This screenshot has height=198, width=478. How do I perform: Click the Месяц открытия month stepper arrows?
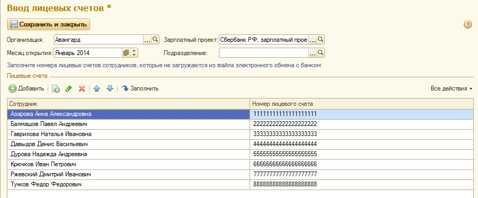[134, 53]
